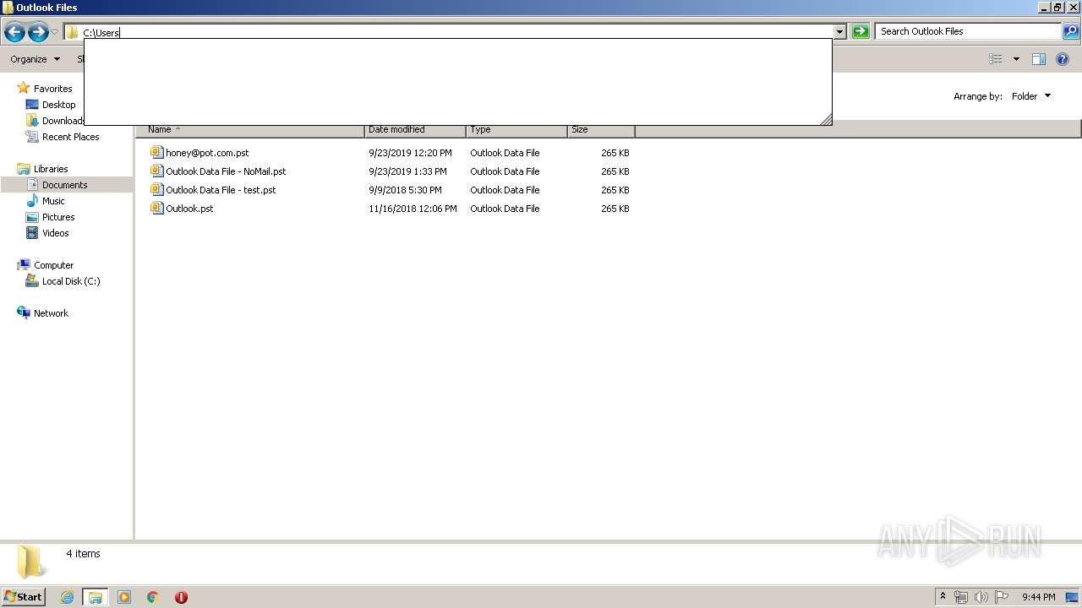
Task: Select the Documents library
Action: point(64,185)
